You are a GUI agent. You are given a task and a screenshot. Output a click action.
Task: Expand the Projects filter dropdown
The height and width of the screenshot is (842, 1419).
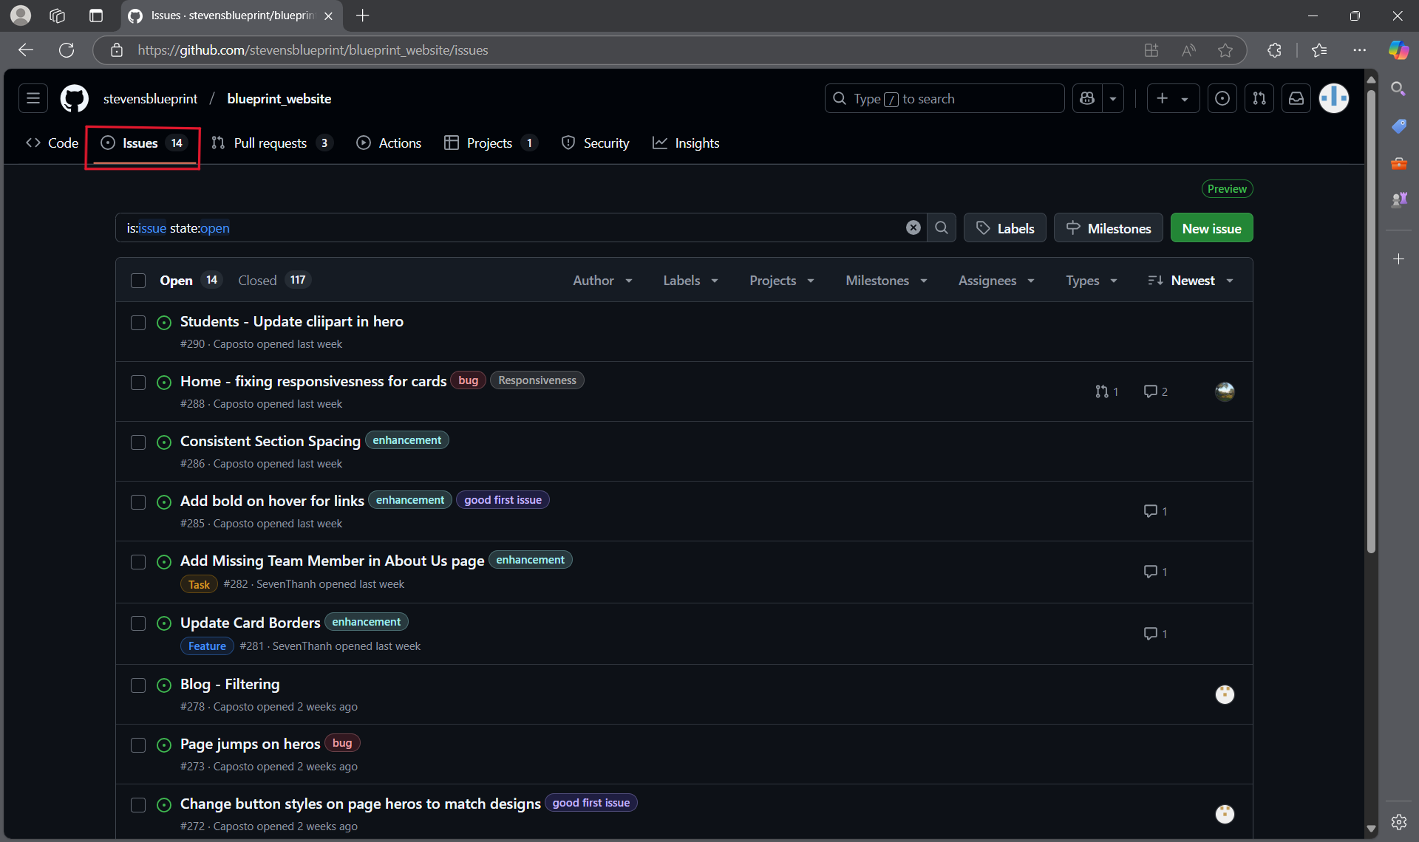[782, 281]
